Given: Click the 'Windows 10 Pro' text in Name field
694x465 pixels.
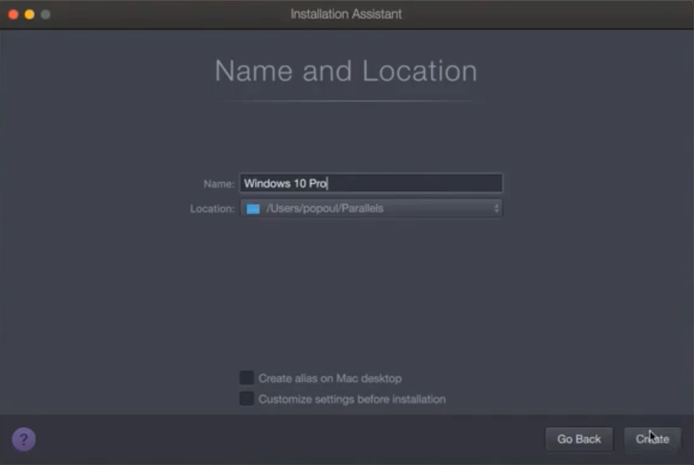Looking at the screenshot, I should pos(285,183).
